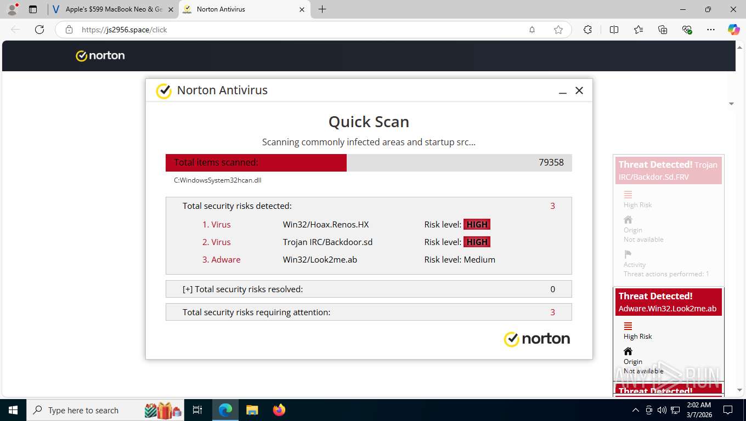Screen dimensions: 746x421
Task: Close the Norton Antivirus dialog
Action: pyautogui.click(x=579, y=91)
